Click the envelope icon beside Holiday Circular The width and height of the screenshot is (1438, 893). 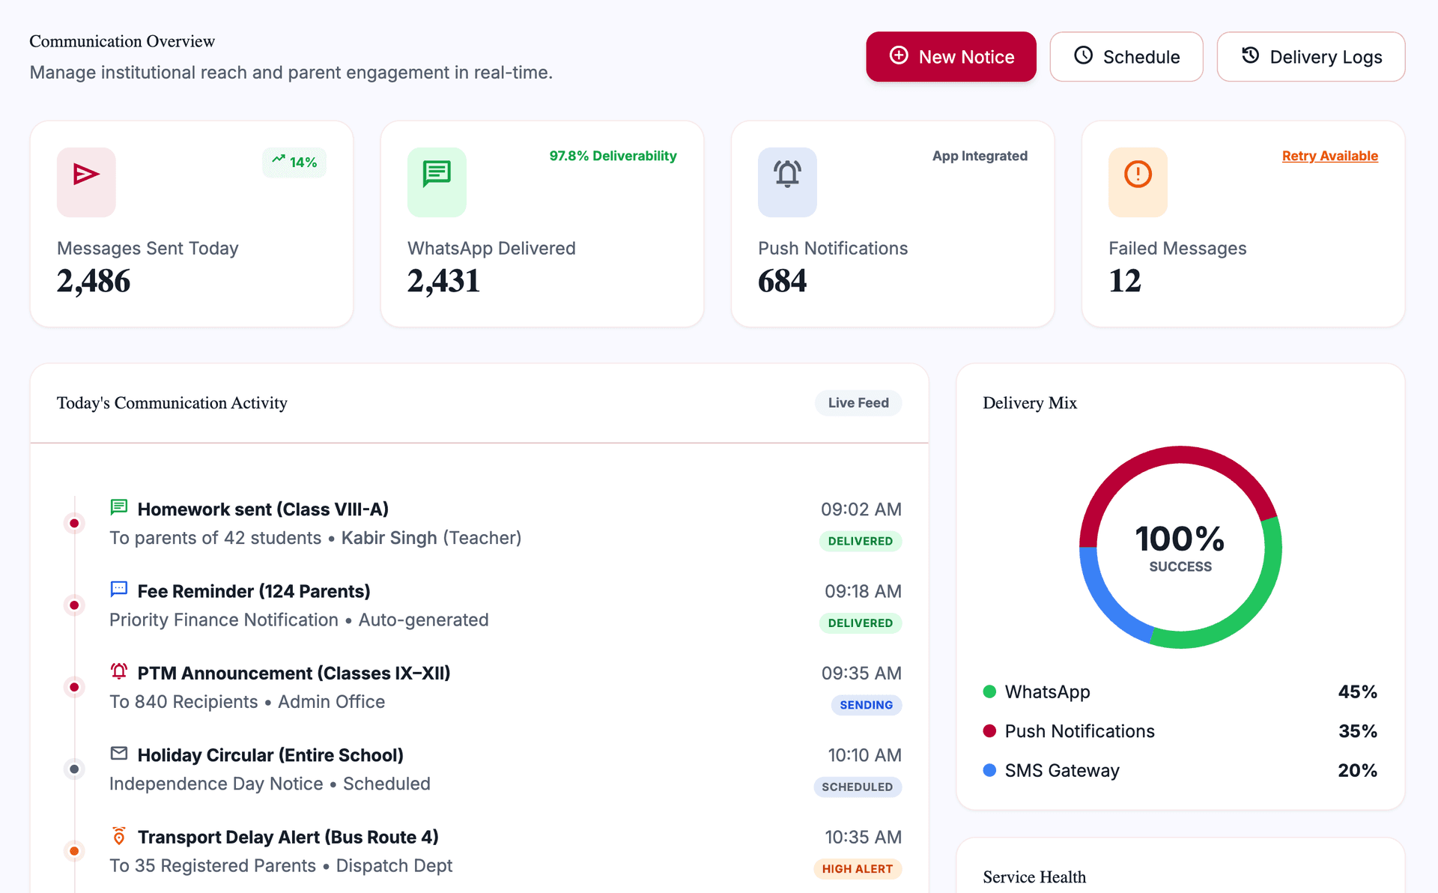coord(119,754)
